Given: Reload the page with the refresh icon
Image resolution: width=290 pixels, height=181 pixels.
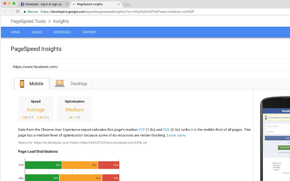Looking at the screenshot, I should click(x=18, y=11).
